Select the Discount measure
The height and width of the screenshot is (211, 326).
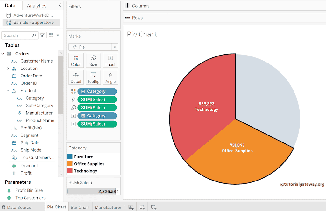coord(29,166)
